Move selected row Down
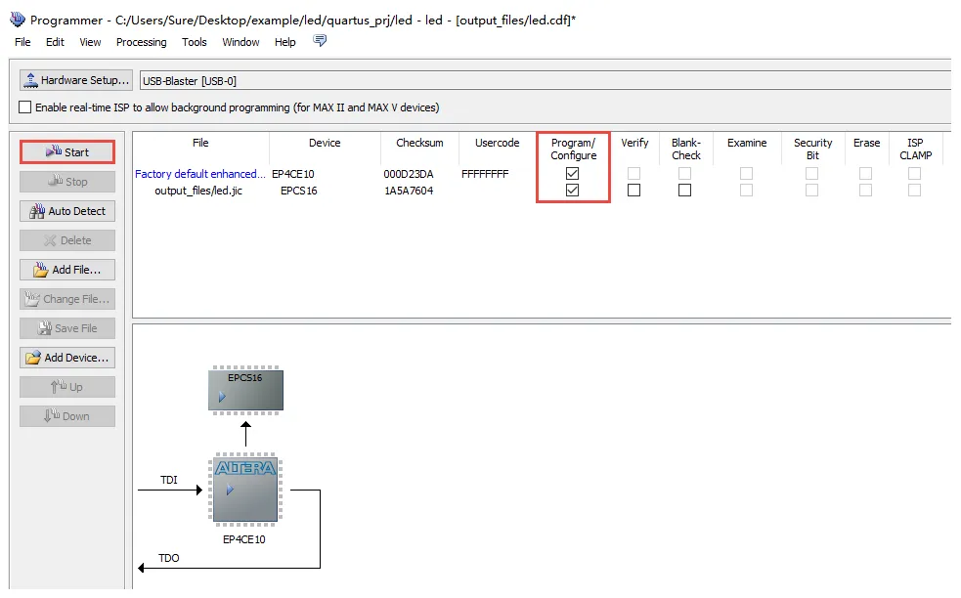 (67, 416)
